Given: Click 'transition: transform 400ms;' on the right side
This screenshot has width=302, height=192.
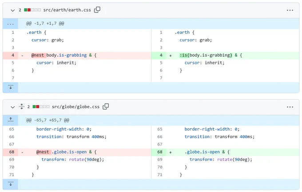Looking at the screenshot, I should point(219,137).
